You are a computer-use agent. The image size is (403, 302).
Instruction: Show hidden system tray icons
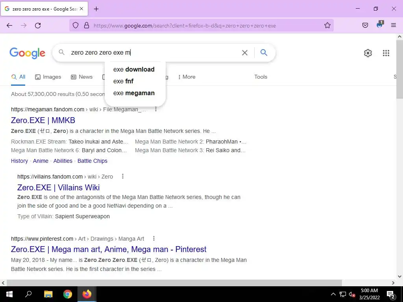click(333, 294)
